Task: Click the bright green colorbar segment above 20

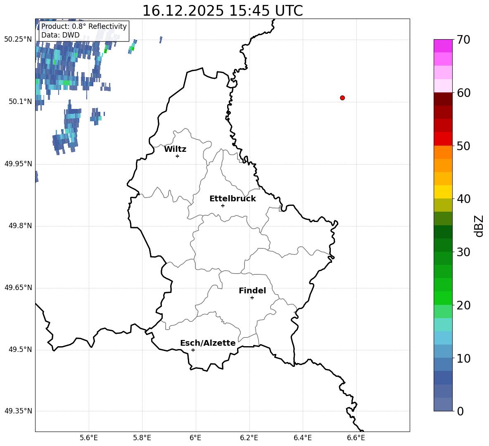Action: [443, 298]
